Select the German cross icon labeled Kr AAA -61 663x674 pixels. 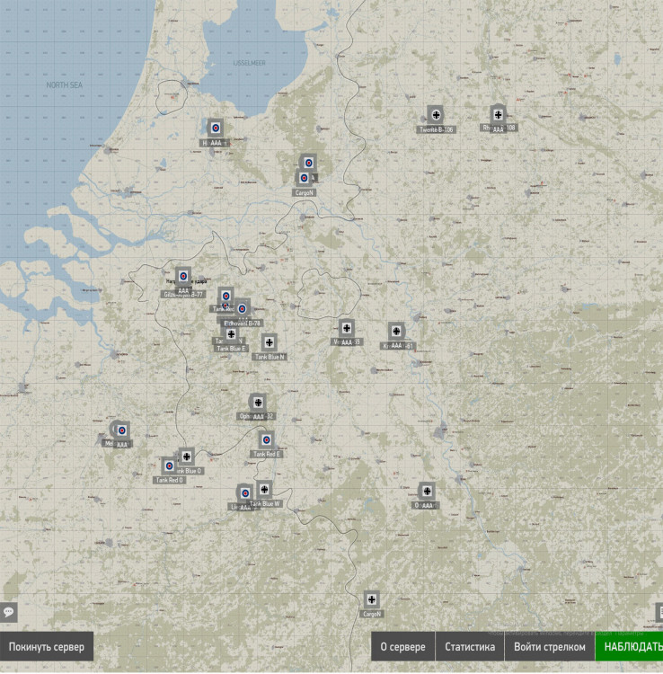point(396,331)
